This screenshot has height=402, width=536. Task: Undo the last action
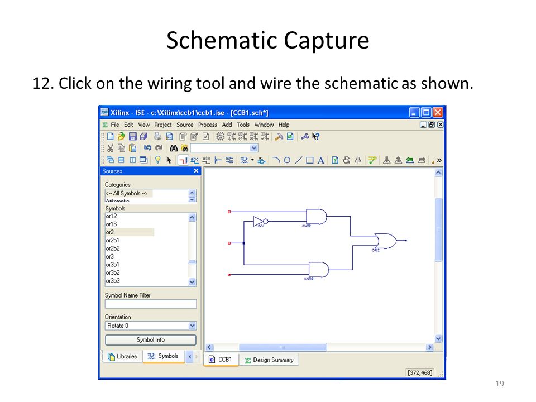pyautogui.click(x=147, y=148)
